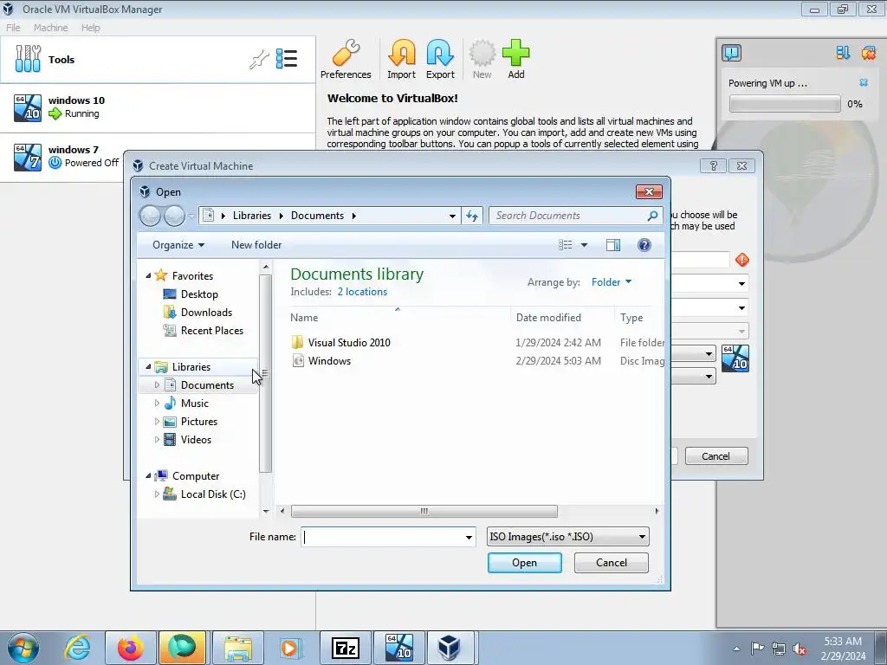Click the red warning icon in Create Virtual Machine

click(x=742, y=260)
